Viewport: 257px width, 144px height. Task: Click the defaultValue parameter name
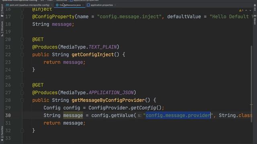pos(184,17)
